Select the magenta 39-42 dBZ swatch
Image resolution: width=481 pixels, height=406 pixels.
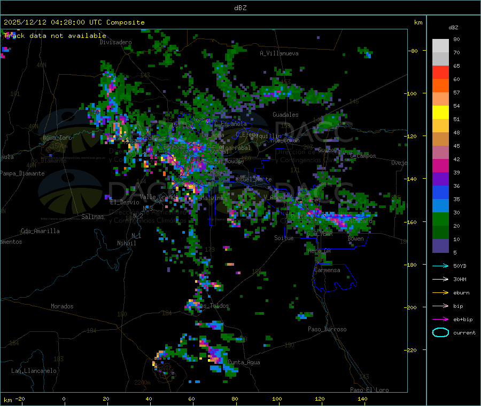pos(440,165)
